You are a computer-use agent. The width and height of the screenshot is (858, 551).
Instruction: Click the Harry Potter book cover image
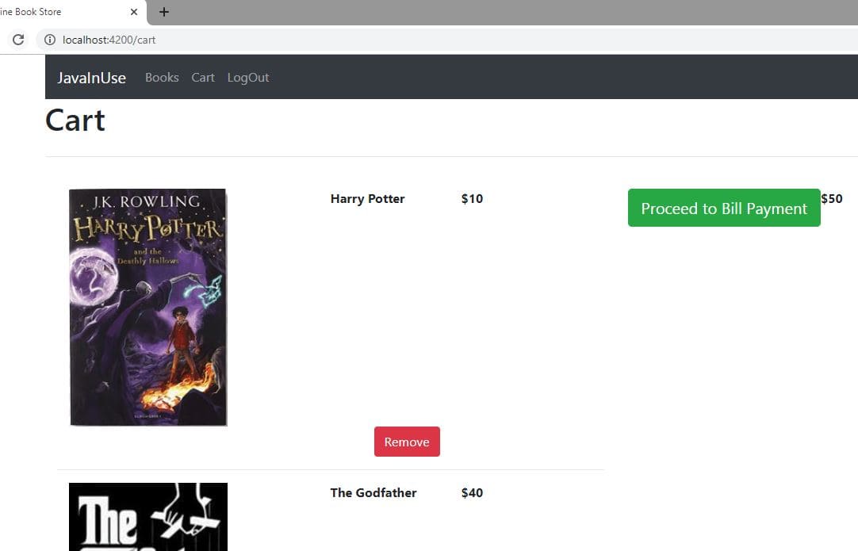[148, 307]
